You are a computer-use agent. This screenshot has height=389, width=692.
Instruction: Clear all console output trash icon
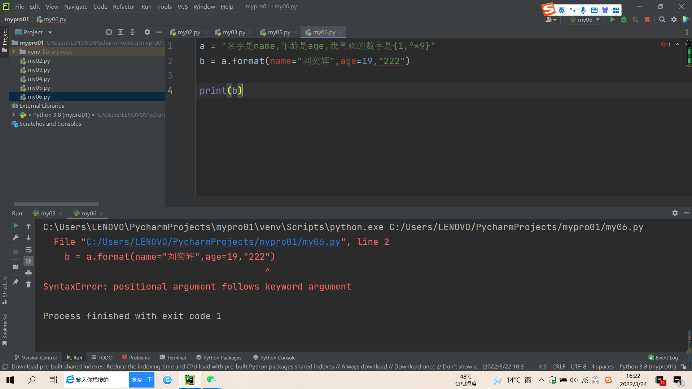[29, 285]
